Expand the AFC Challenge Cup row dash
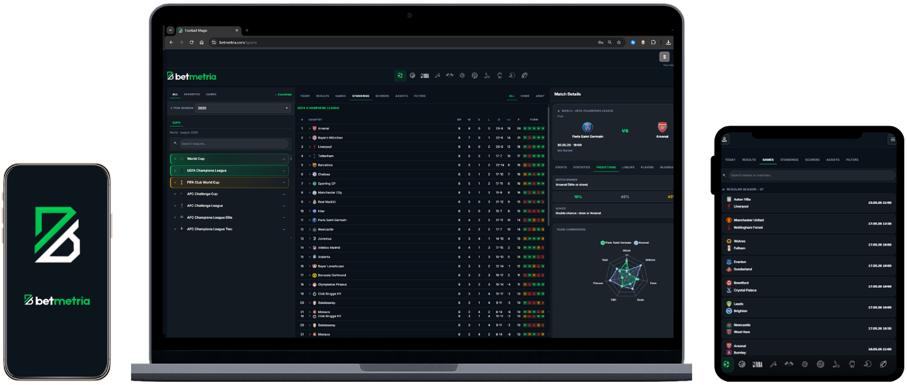The width and height of the screenshot is (907, 385). pyautogui.click(x=284, y=194)
